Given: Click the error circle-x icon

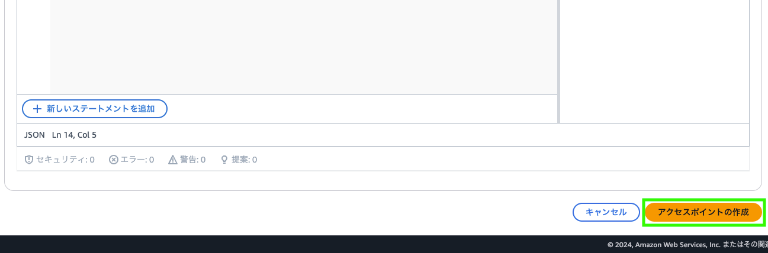Looking at the screenshot, I should (114, 160).
